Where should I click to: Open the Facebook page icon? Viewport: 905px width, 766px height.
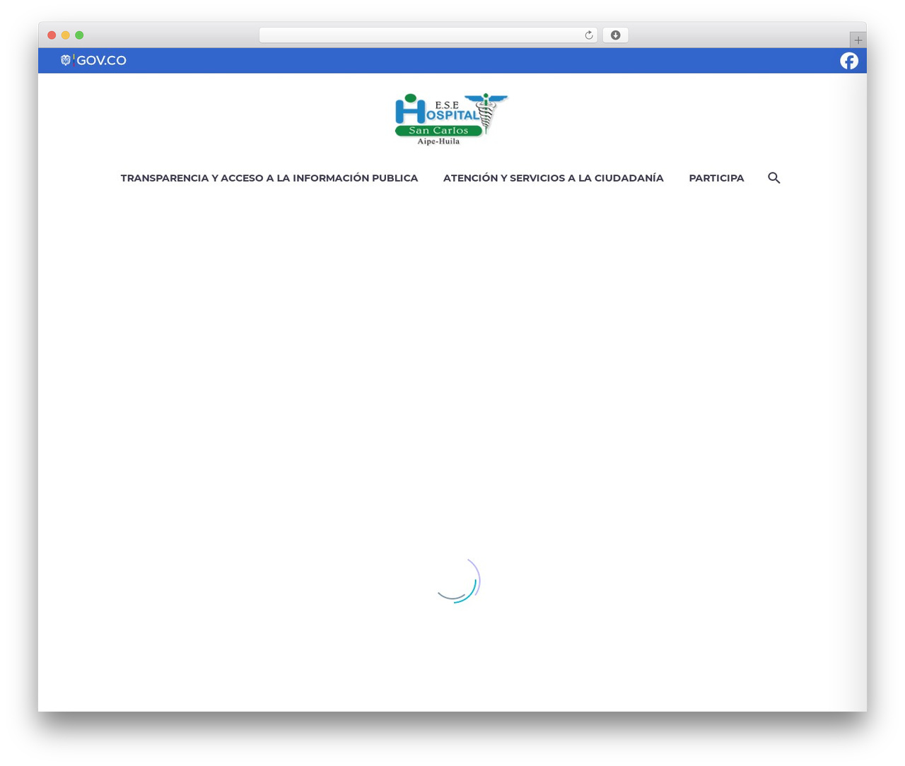849,61
